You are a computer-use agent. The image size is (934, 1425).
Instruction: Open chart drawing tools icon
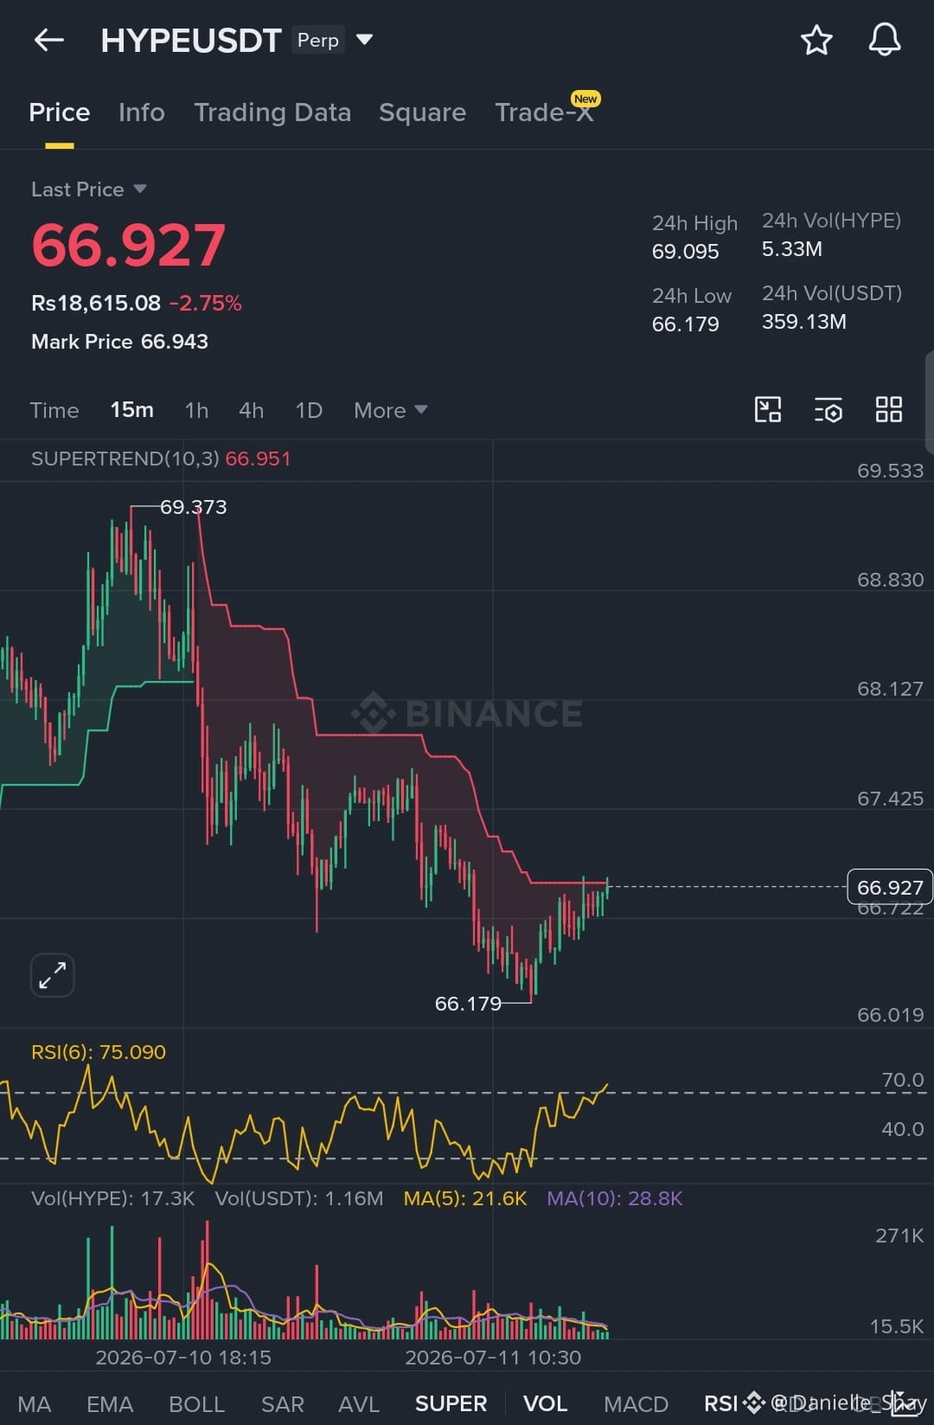[768, 409]
